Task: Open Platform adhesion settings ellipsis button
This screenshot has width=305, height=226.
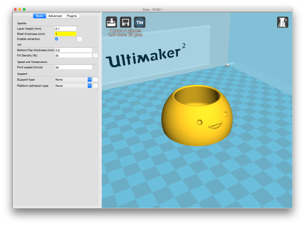Action: coord(95,86)
